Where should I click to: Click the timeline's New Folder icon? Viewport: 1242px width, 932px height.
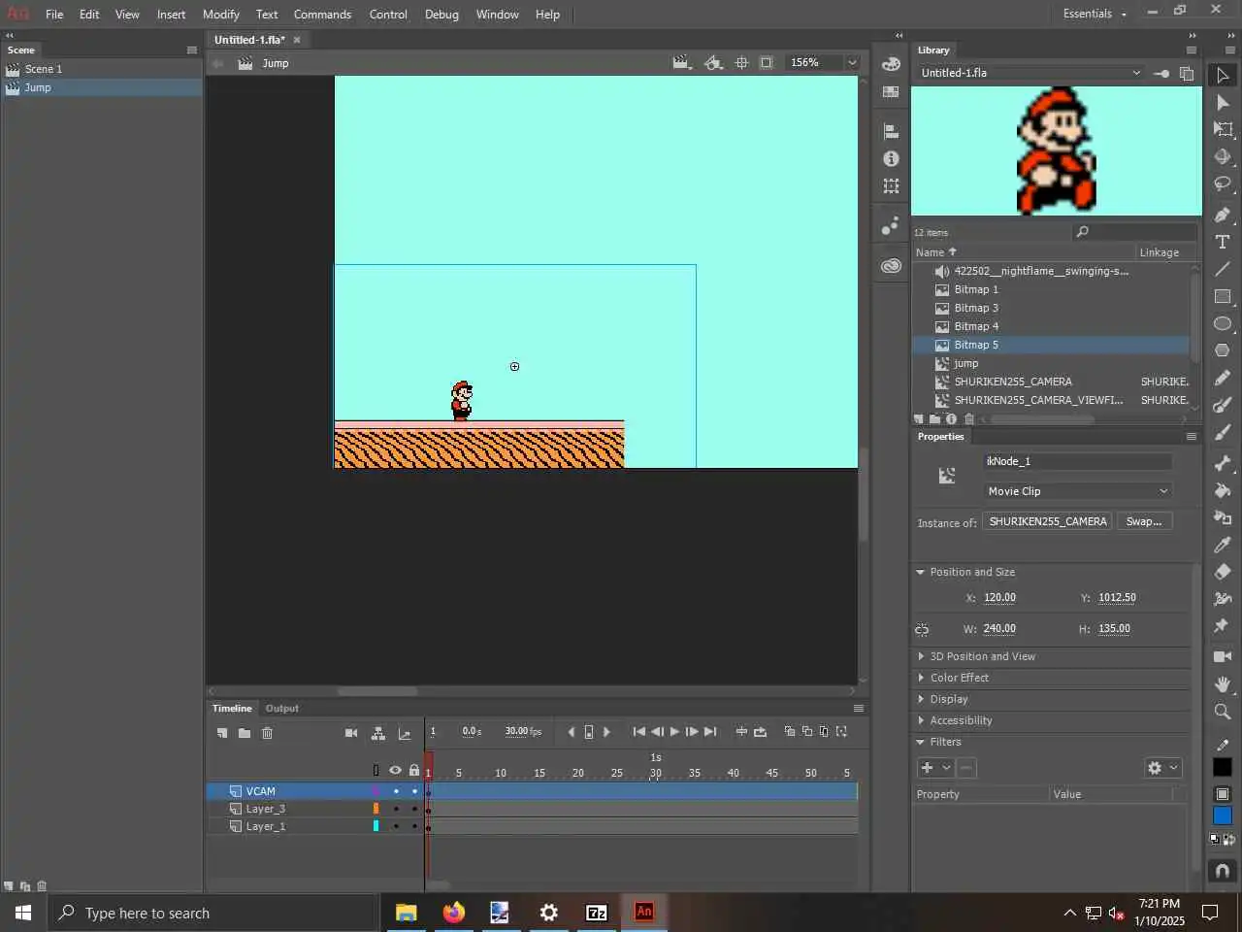(x=245, y=733)
